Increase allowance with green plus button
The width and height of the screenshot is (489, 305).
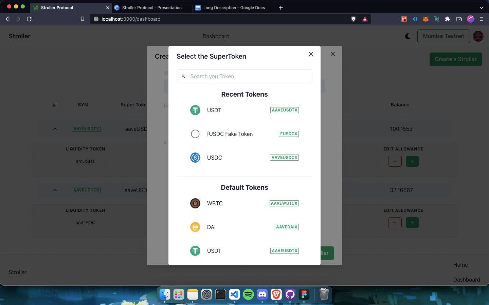[x=412, y=161]
